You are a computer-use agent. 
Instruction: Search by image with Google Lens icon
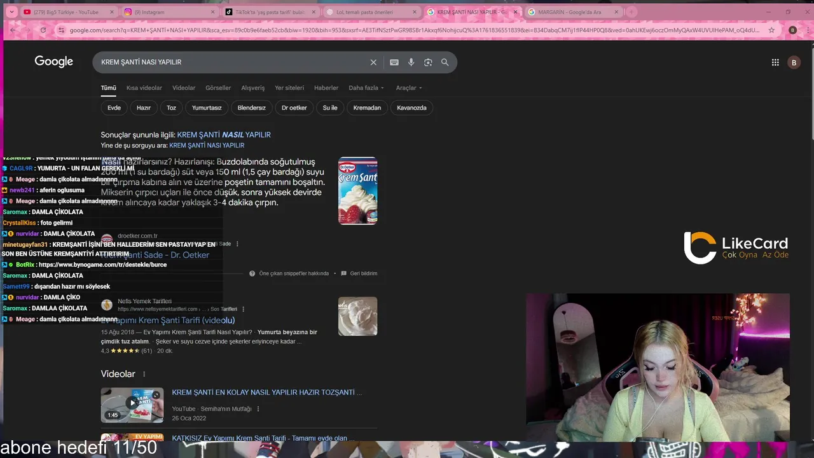tap(428, 62)
